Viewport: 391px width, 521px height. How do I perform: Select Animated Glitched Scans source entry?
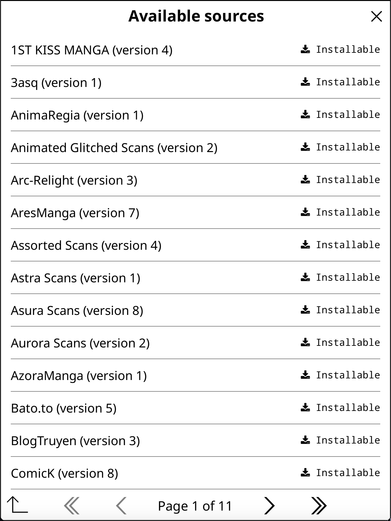[114, 148]
